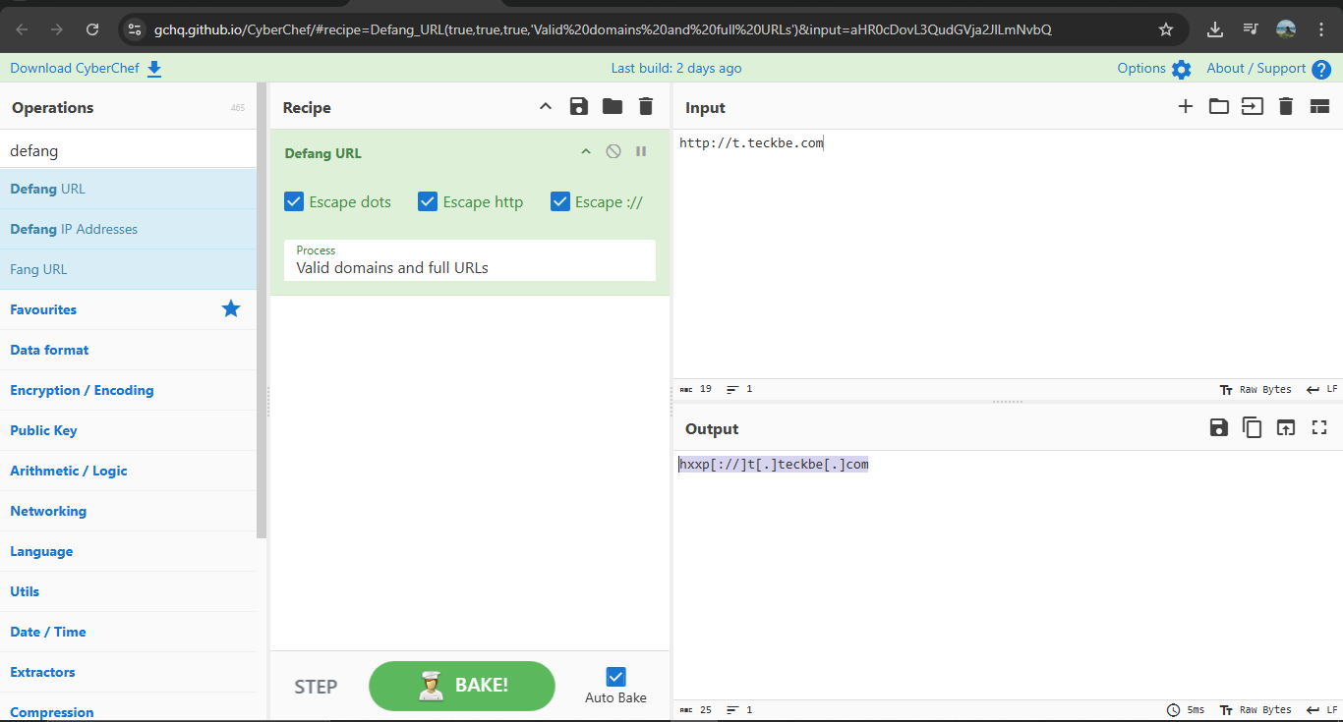Image resolution: width=1343 pixels, height=722 pixels.
Task: Save output to file
Action: (1219, 427)
